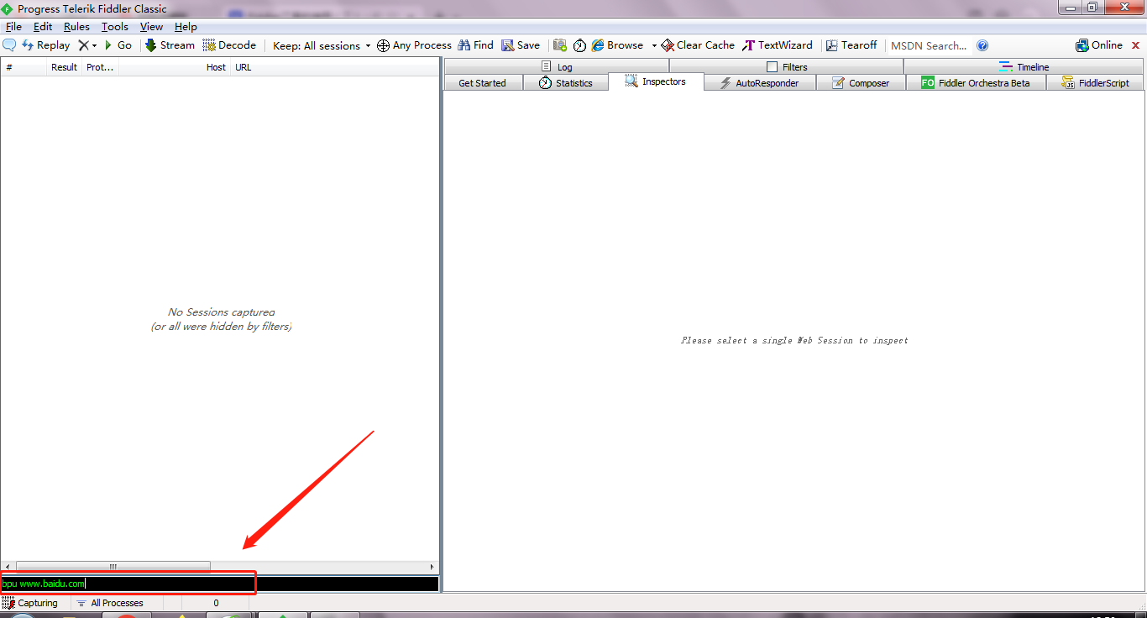1147x618 pixels.
Task: Expand the Browse dropdown arrow
Action: pyautogui.click(x=654, y=45)
